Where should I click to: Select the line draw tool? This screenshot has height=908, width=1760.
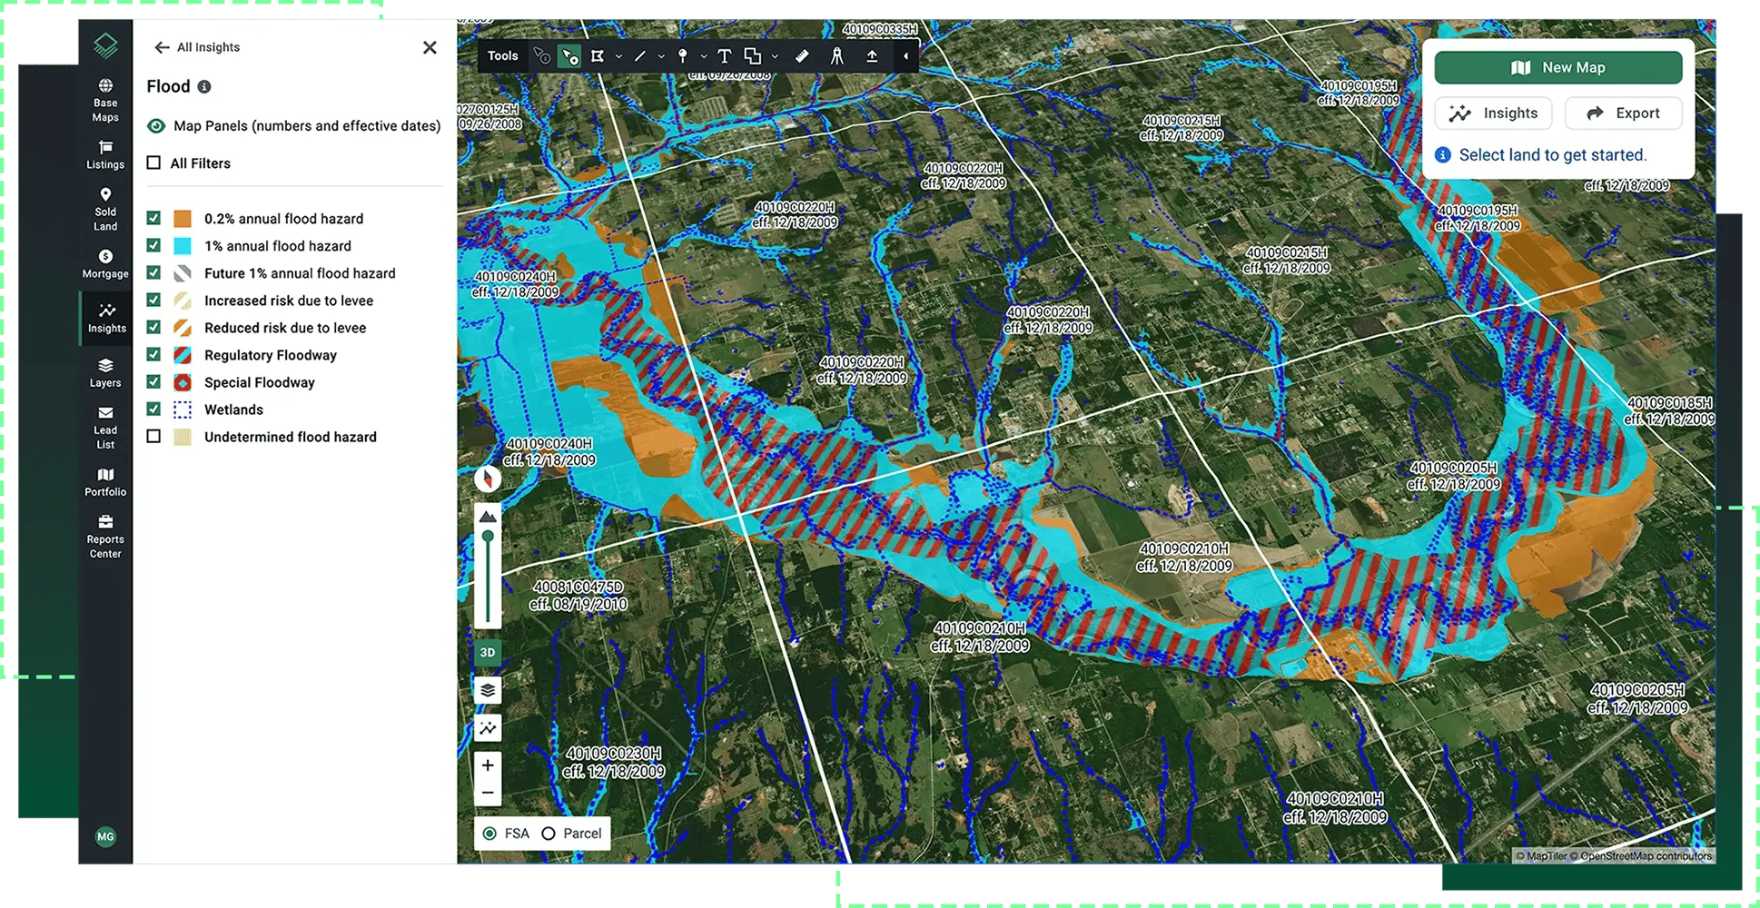(x=640, y=56)
